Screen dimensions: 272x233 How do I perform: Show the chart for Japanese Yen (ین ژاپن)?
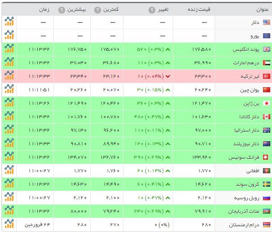click(9, 103)
